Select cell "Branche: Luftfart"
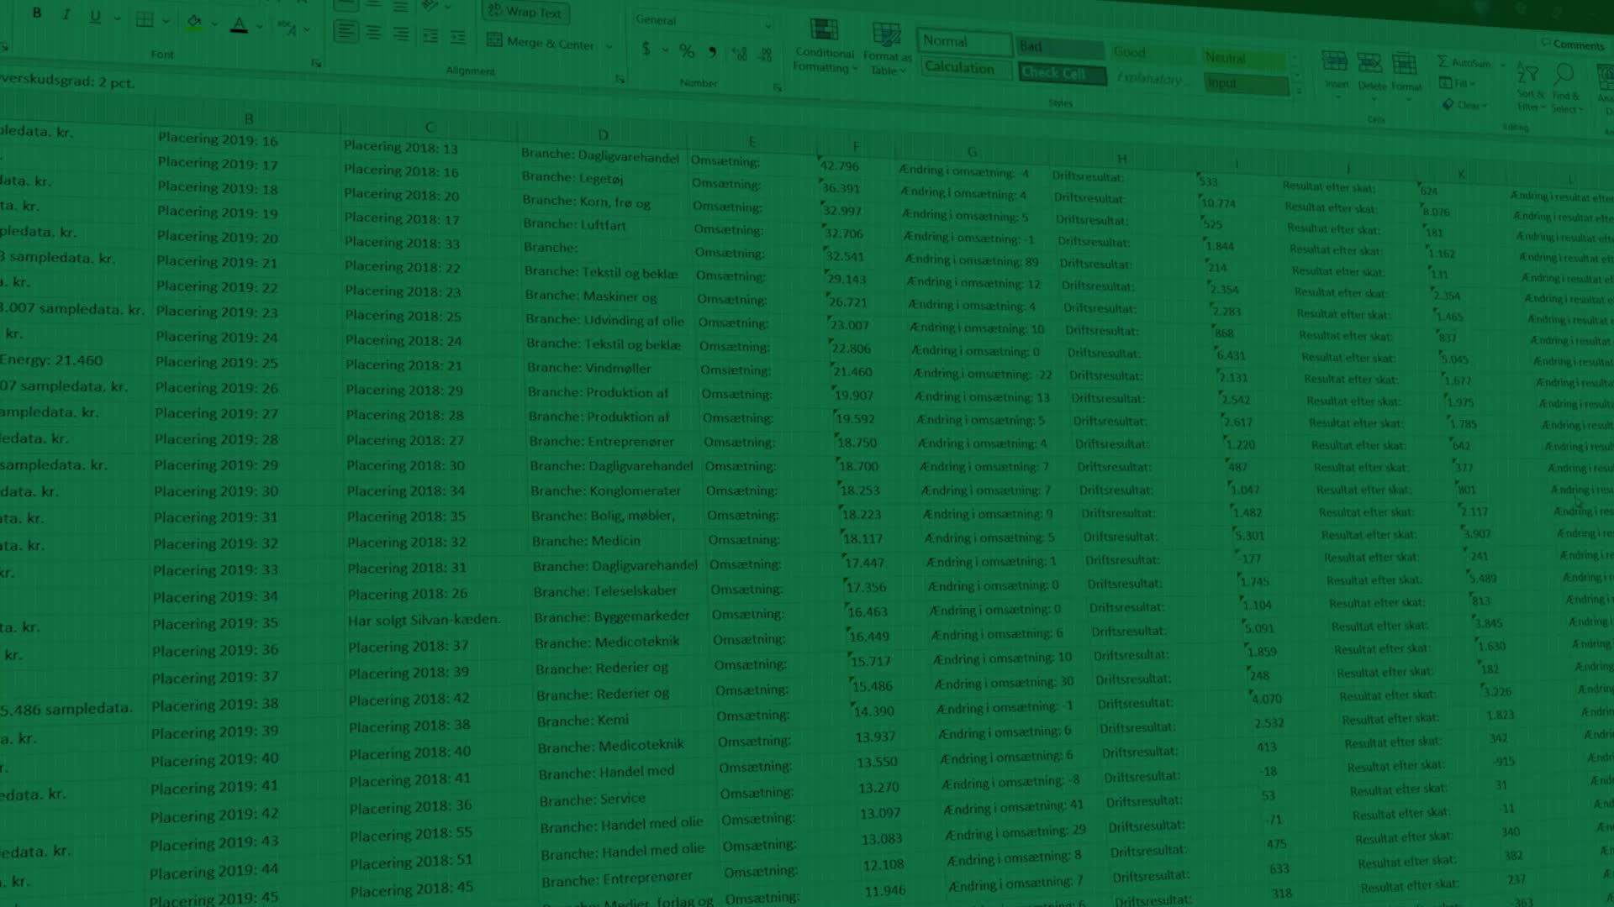 pos(574,224)
